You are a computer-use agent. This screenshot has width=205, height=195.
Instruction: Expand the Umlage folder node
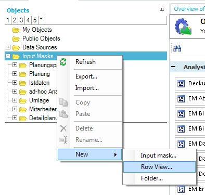(15, 100)
